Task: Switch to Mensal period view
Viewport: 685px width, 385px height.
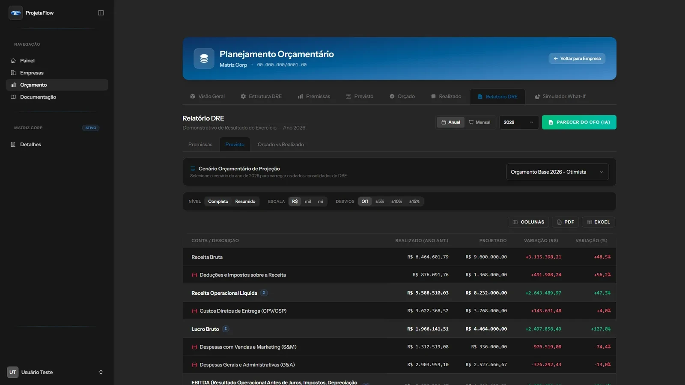Action: 479,122
